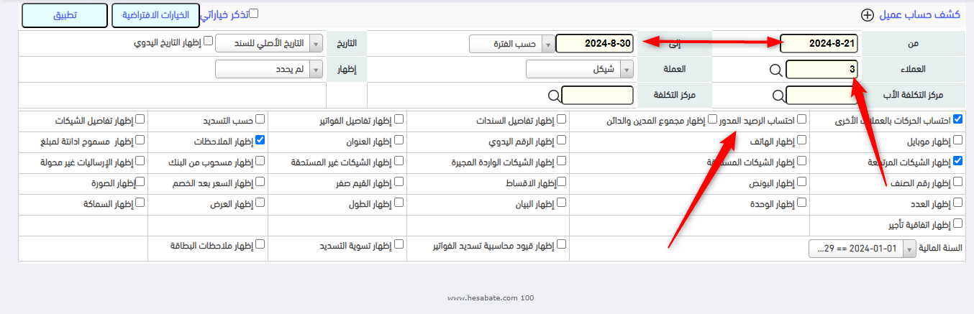The height and width of the screenshot is (314, 974).
Task: Open search for مركز التكلفة الأب
Action: (x=778, y=96)
